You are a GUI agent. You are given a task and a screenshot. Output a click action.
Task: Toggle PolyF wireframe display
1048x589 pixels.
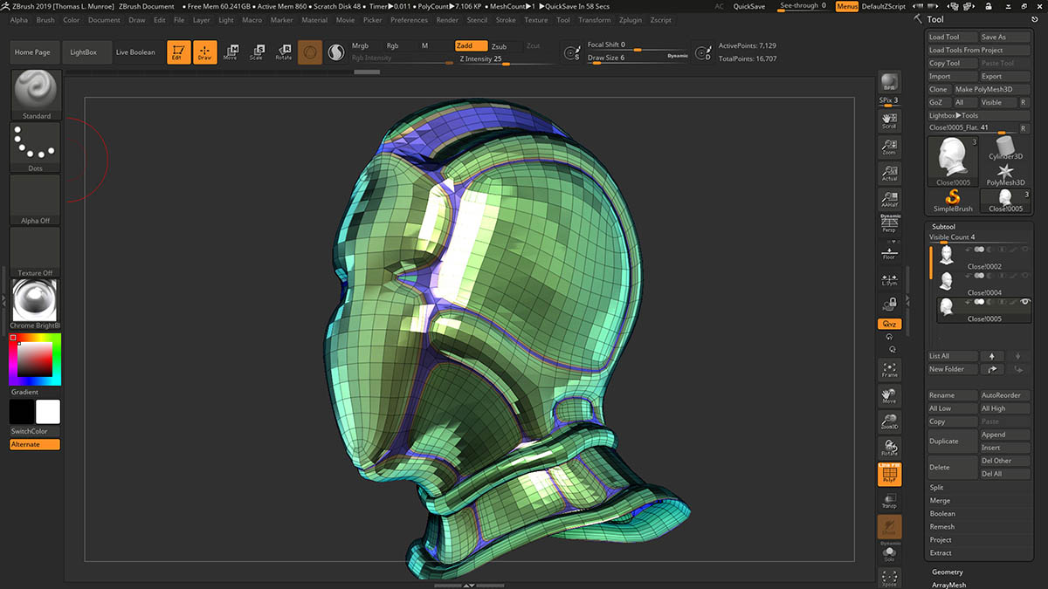pyautogui.click(x=889, y=474)
